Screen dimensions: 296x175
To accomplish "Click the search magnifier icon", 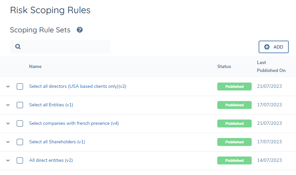I will (18, 47).
